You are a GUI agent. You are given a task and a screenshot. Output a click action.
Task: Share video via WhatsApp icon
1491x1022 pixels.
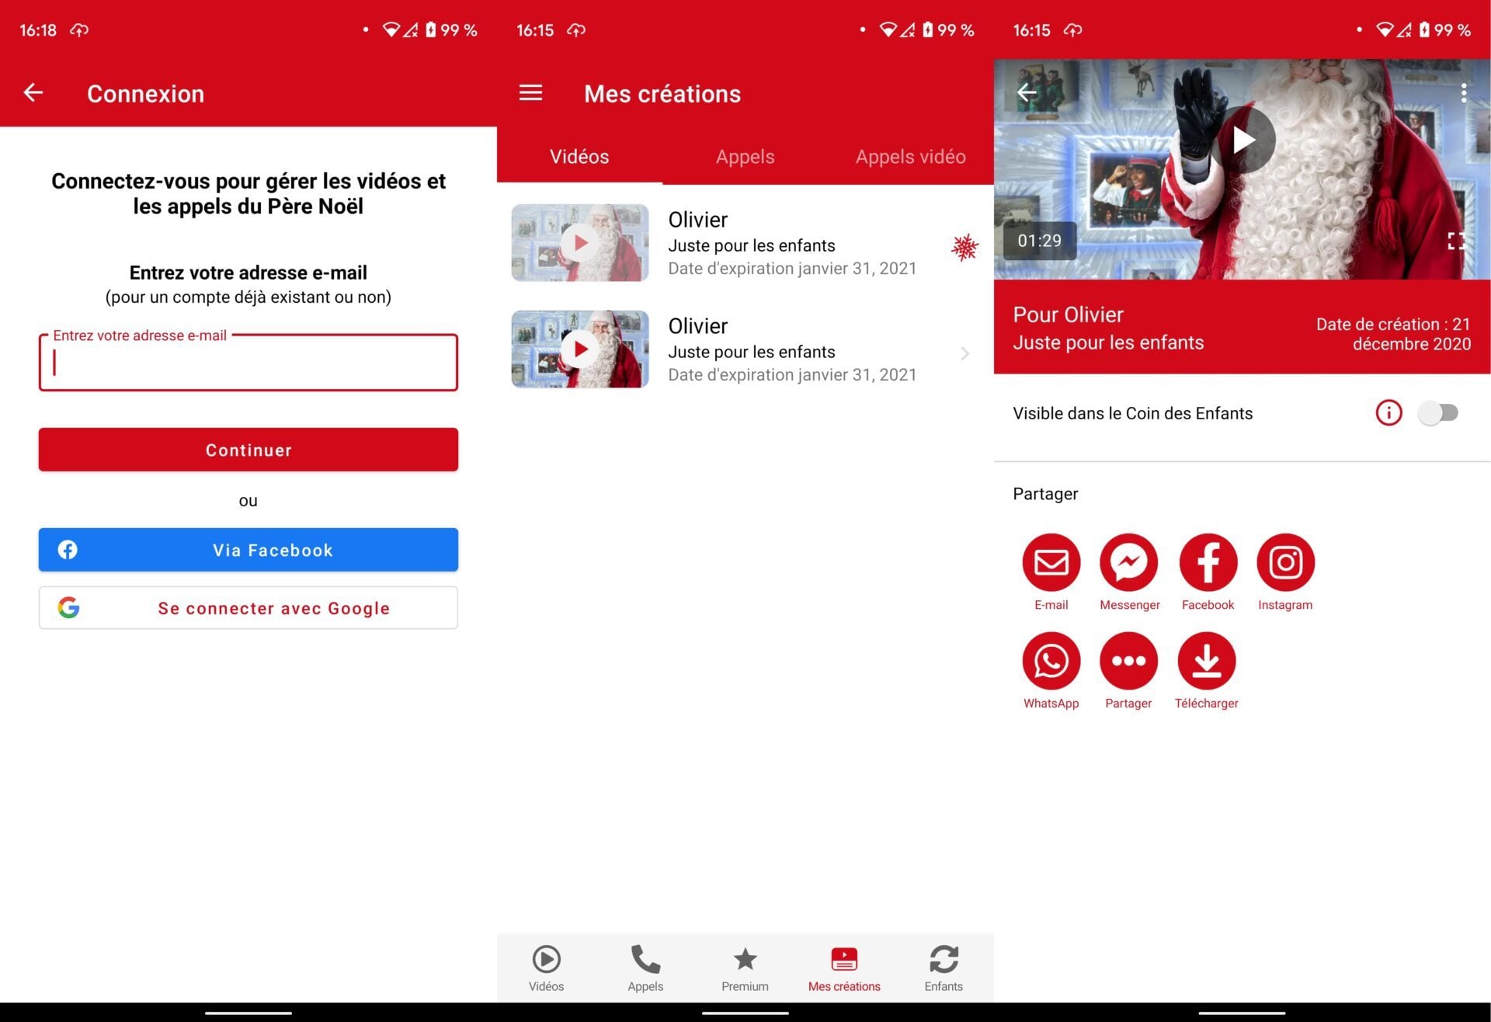click(1051, 661)
